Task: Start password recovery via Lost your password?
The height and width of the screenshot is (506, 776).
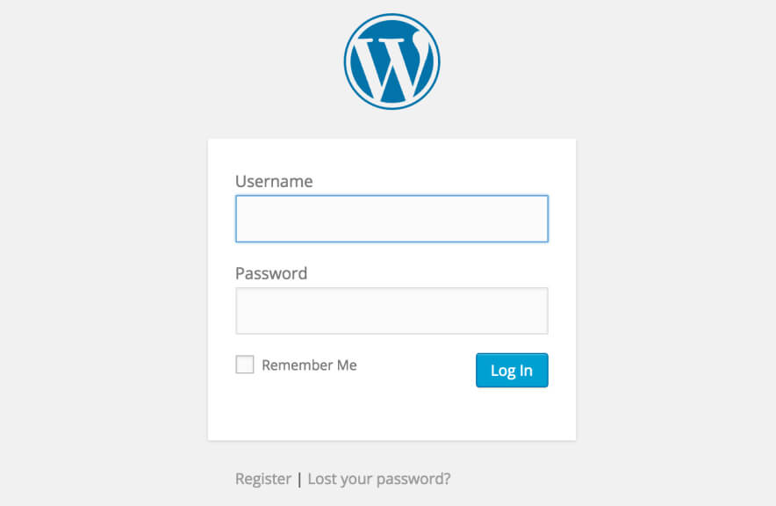Action: pyautogui.click(x=379, y=479)
